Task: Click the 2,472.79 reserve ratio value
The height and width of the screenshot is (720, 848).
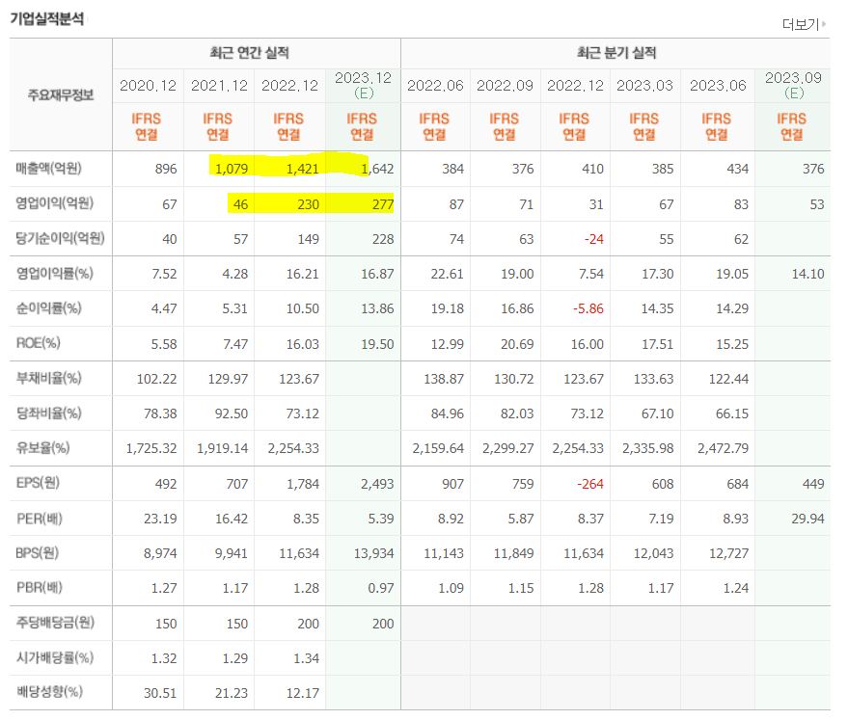Action: (724, 448)
